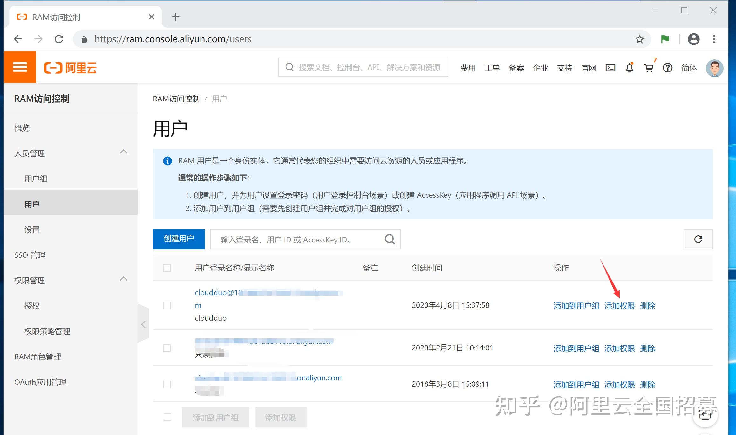Open the notification bell
736x435 pixels.
point(630,67)
